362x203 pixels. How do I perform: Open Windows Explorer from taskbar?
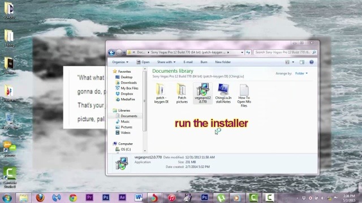(x=23, y=198)
